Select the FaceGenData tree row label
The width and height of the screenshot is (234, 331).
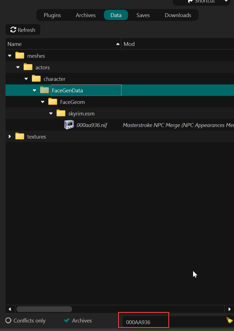pyautogui.click(x=67, y=90)
